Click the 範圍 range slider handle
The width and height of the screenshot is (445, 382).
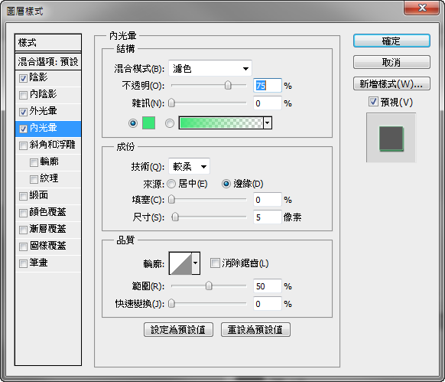click(209, 286)
